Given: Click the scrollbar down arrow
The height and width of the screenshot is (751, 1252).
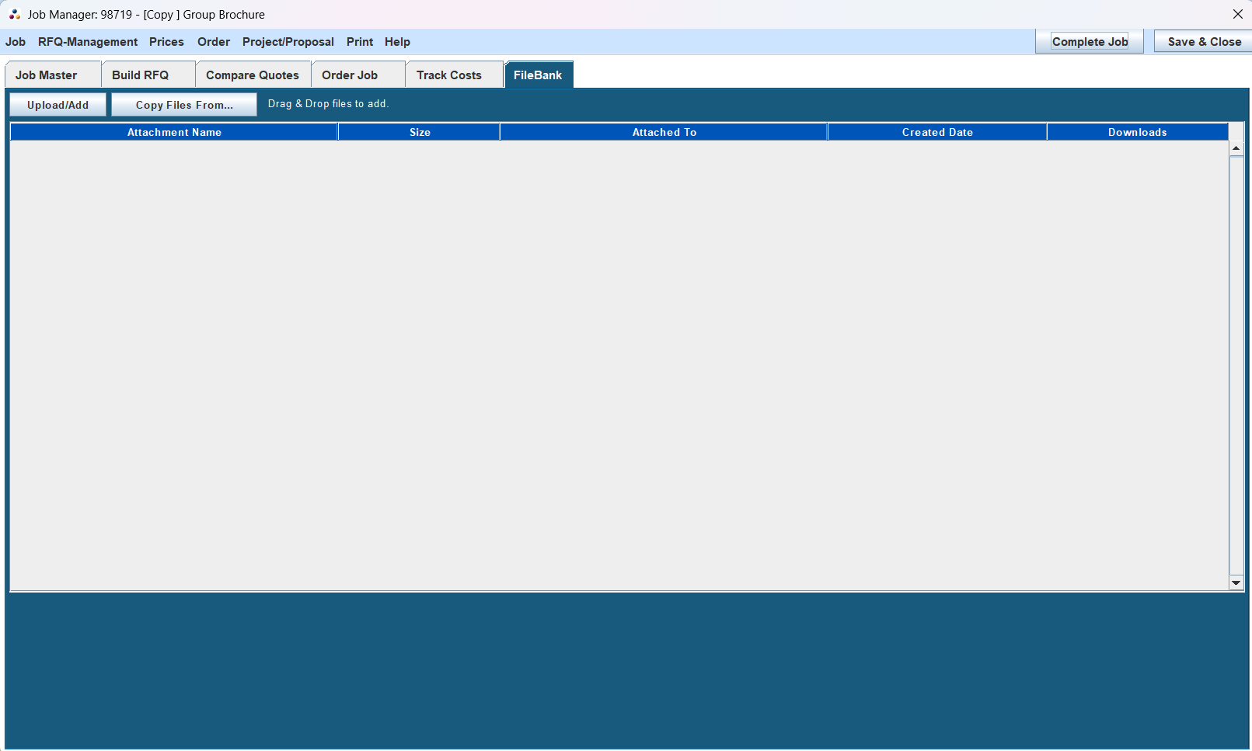Looking at the screenshot, I should coord(1236,582).
